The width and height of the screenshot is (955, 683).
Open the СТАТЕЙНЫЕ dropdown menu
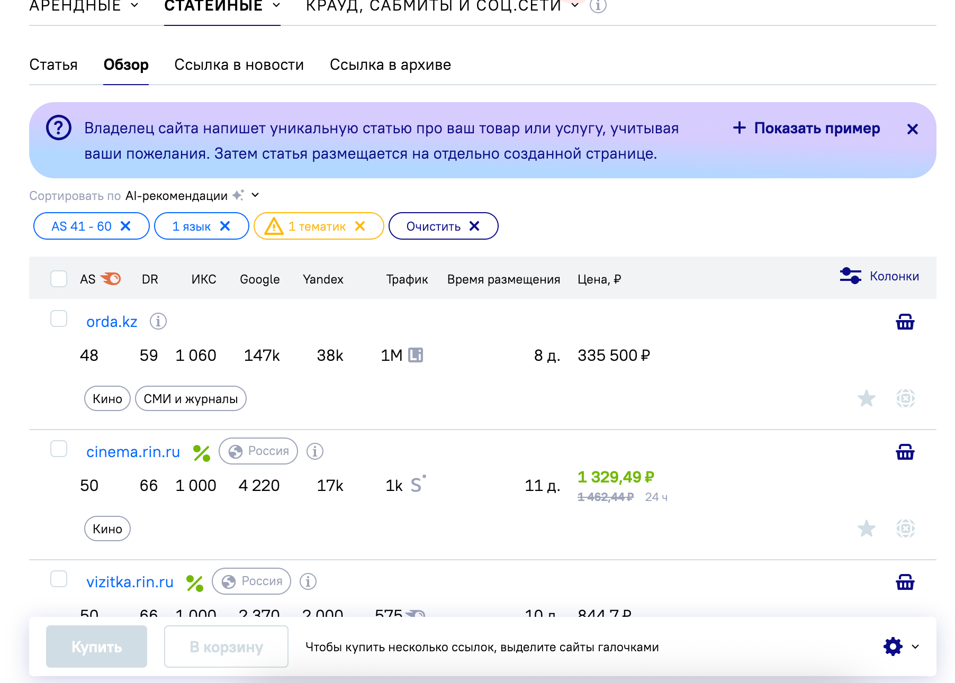click(222, 6)
